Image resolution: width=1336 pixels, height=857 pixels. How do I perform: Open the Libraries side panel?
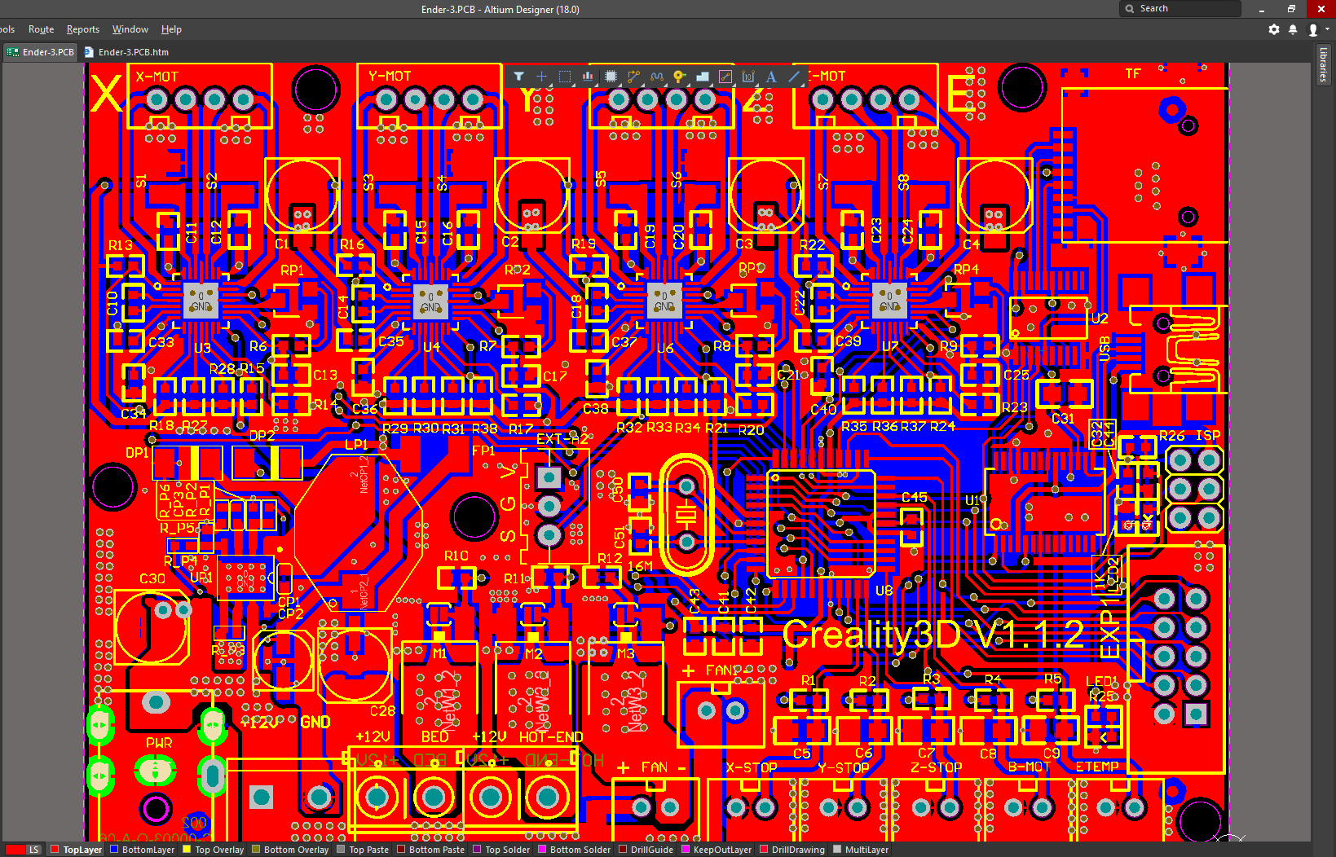[x=1324, y=64]
